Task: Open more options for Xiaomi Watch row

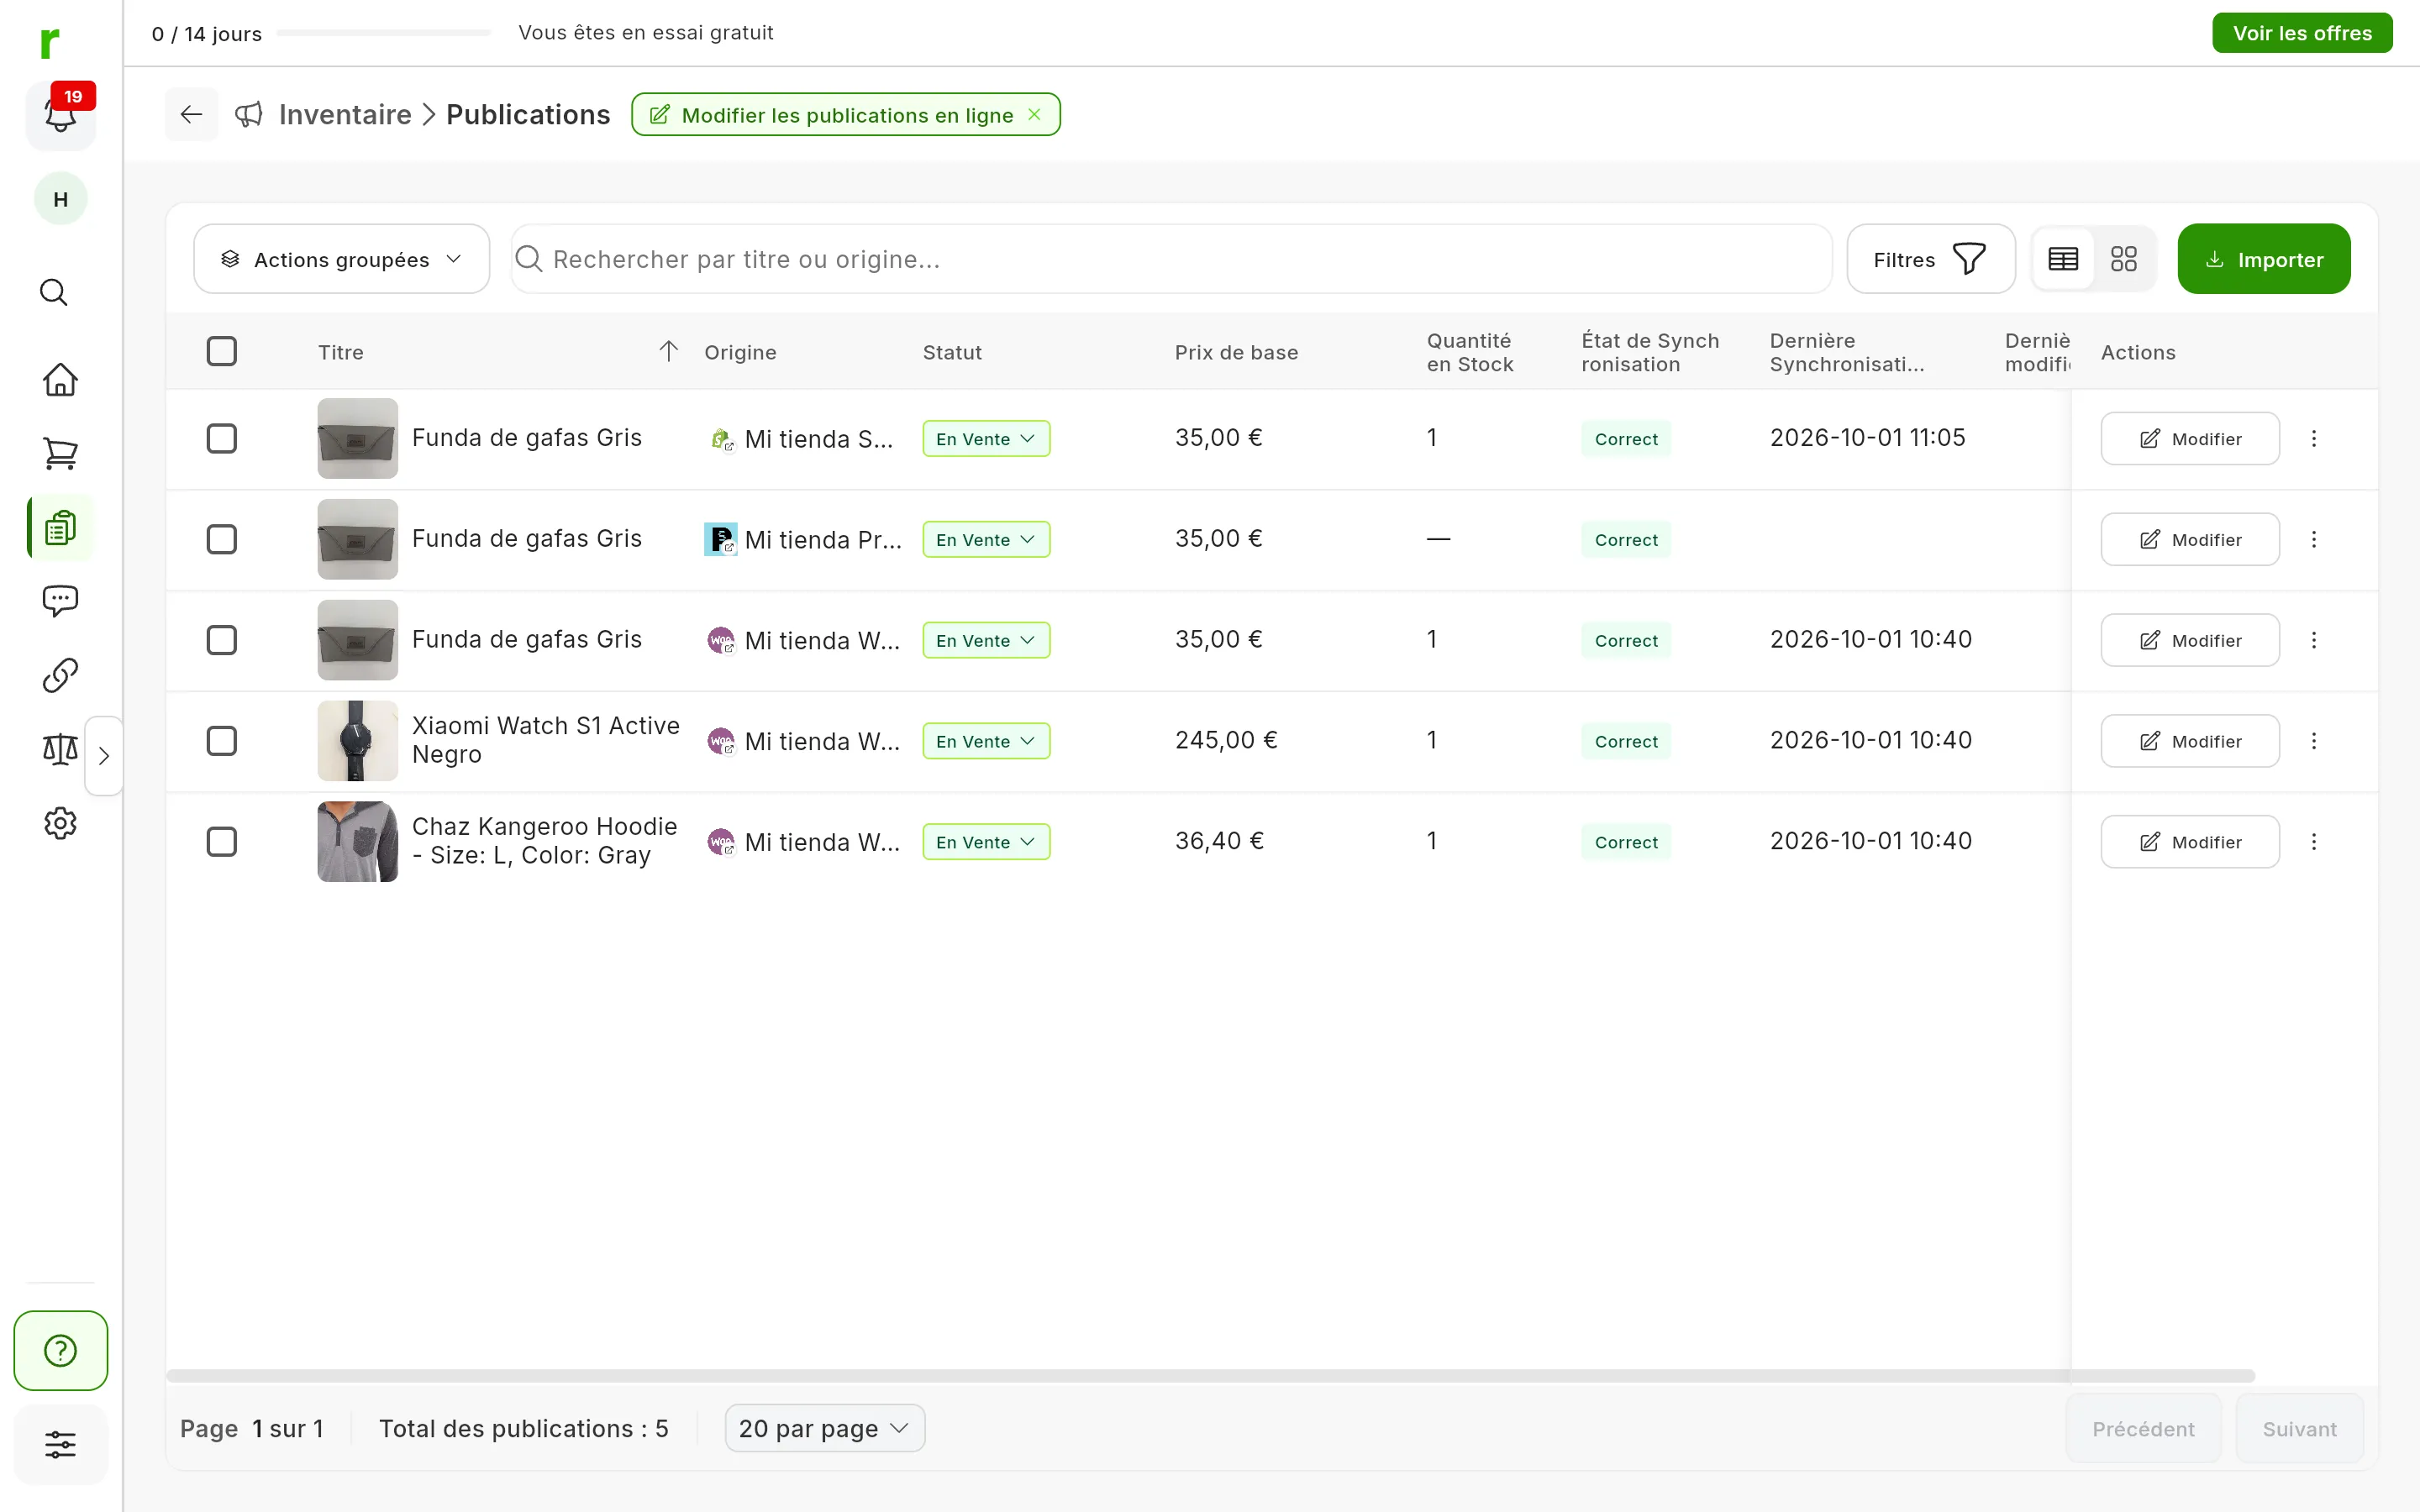Action: [2313, 741]
